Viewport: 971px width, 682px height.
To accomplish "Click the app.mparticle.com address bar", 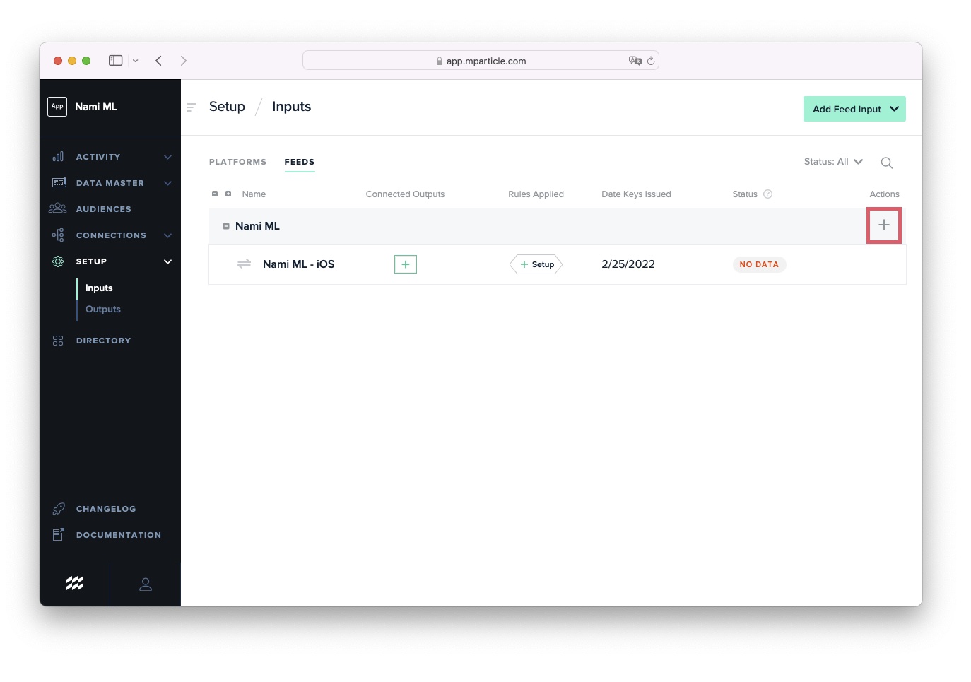I will point(481,61).
